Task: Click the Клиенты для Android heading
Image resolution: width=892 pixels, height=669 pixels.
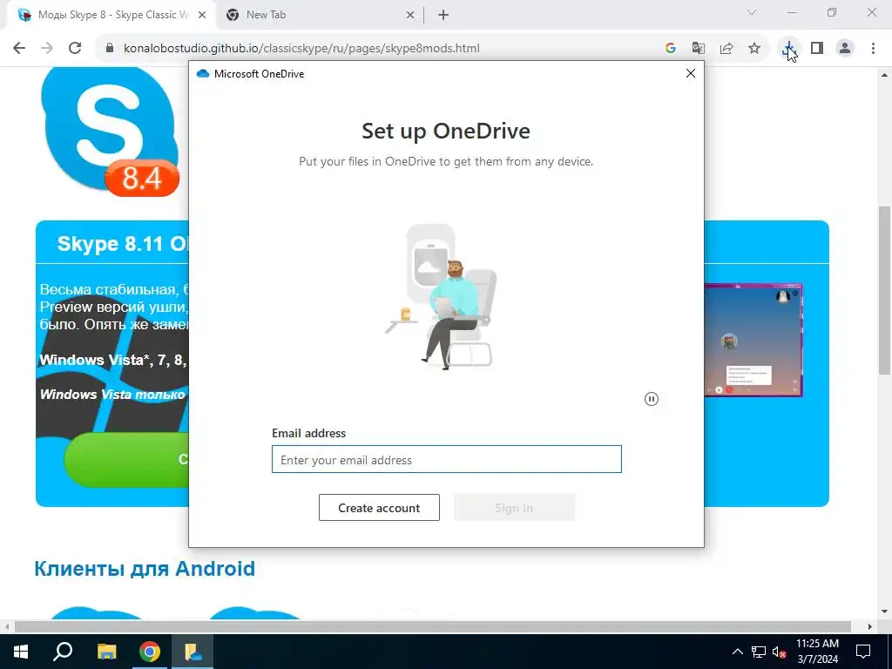Action: 145,568
